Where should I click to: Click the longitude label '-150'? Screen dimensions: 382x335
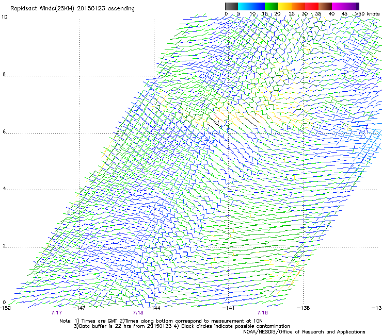click(5, 308)
